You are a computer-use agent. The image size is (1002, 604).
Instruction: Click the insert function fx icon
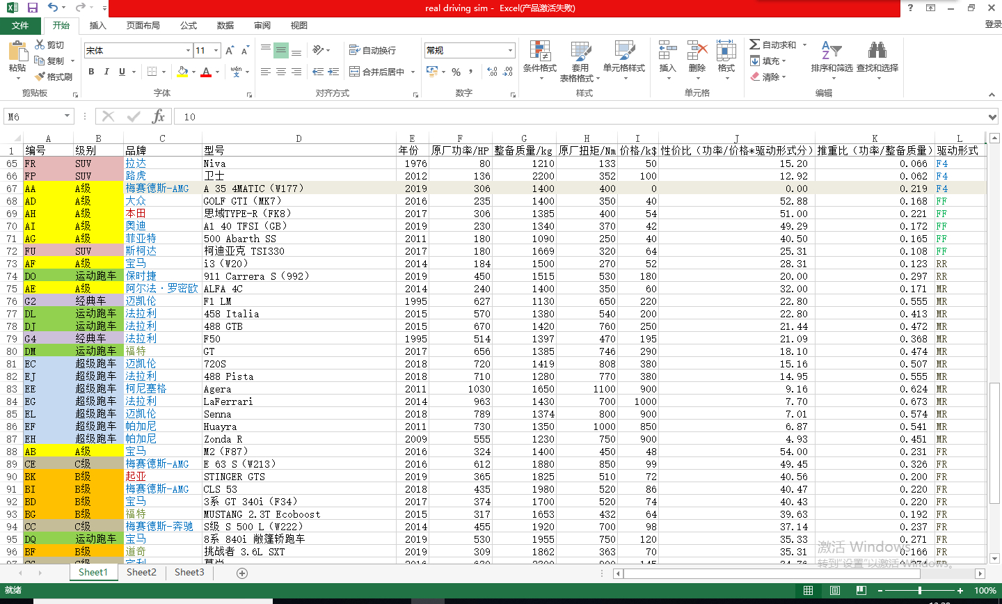159,117
